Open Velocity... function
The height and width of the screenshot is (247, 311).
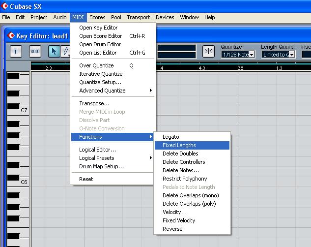point(192,212)
